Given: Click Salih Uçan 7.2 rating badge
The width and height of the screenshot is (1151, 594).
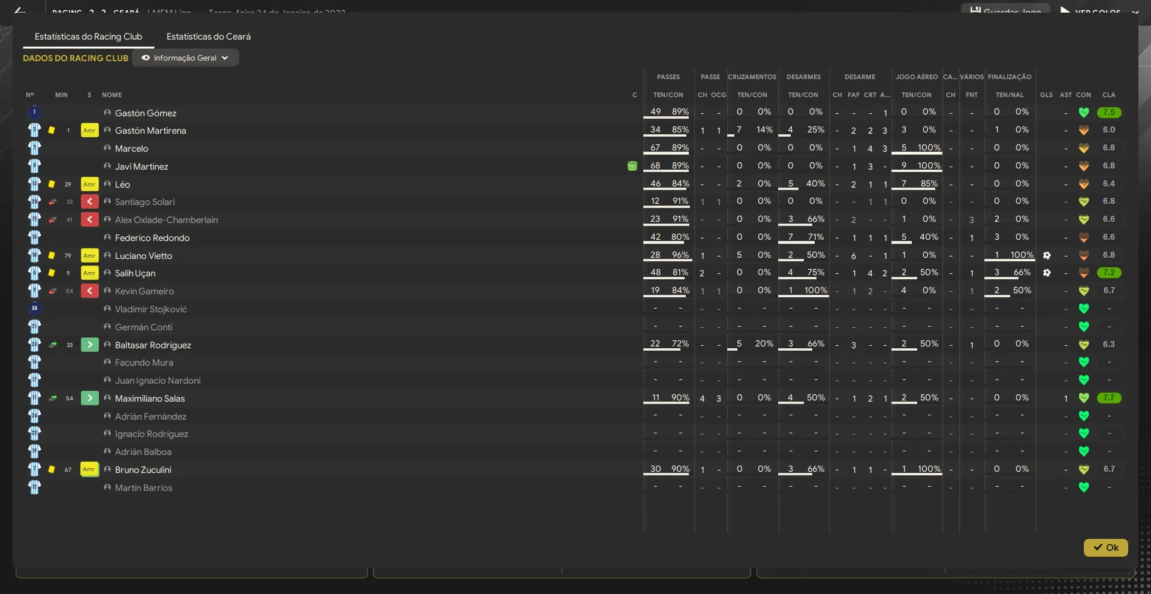Looking at the screenshot, I should click(x=1109, y=272).
